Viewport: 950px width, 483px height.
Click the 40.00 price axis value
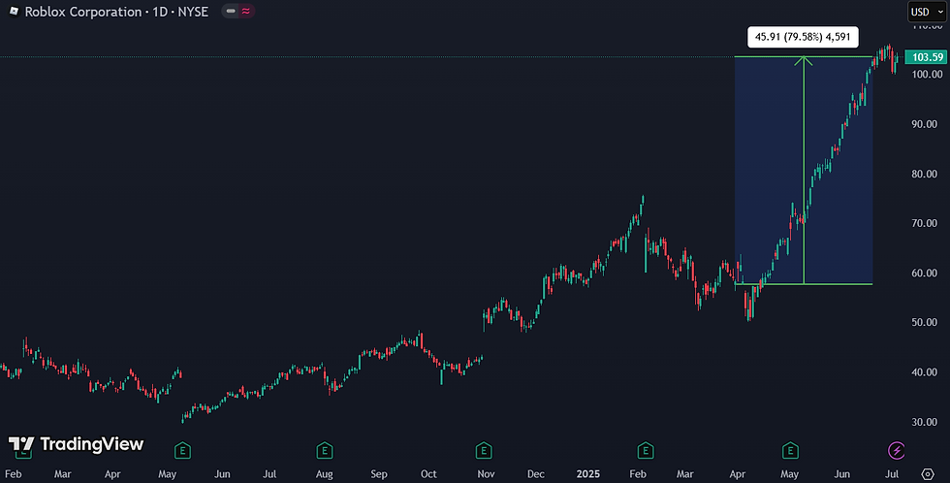click(925, 371)
